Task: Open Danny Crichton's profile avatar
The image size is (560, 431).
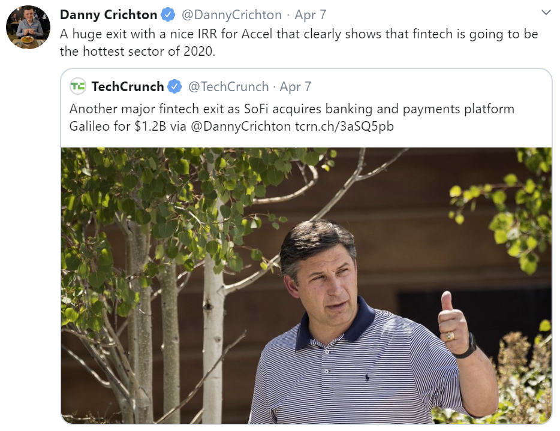Action: click(28, 27)
